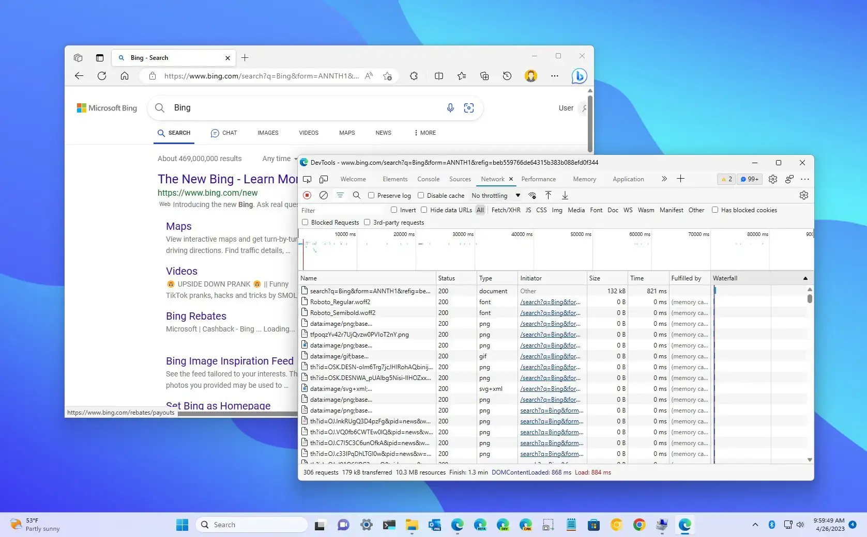
Task: Clear the network log
Action: coord(324,195)
